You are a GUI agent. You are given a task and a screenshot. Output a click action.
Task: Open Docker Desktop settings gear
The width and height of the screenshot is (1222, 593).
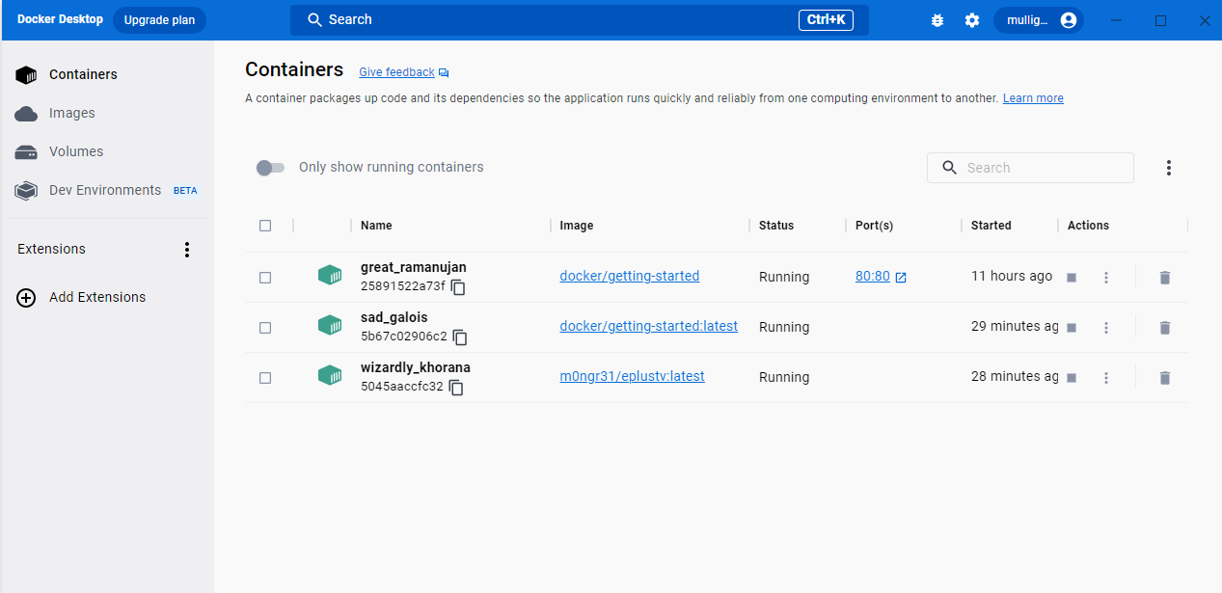pos(971,19)
